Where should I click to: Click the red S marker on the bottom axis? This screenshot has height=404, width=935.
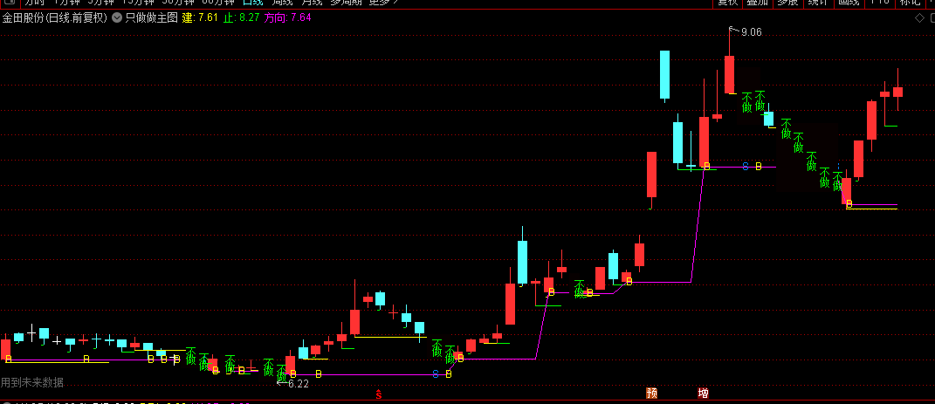(378, 394)
